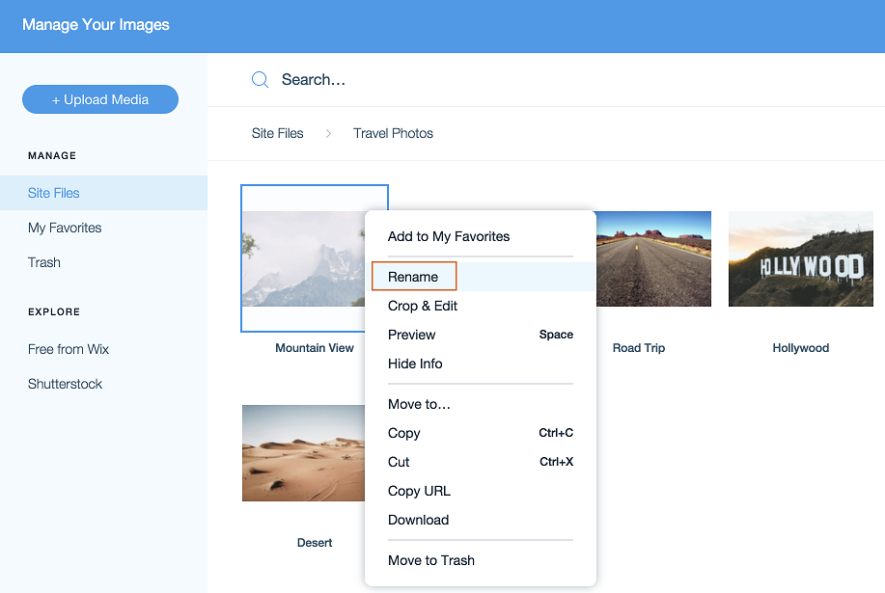The width and height of the screenshot is (885, 593).
Task: Click the search magnifier icon
Action: point(260,79)
